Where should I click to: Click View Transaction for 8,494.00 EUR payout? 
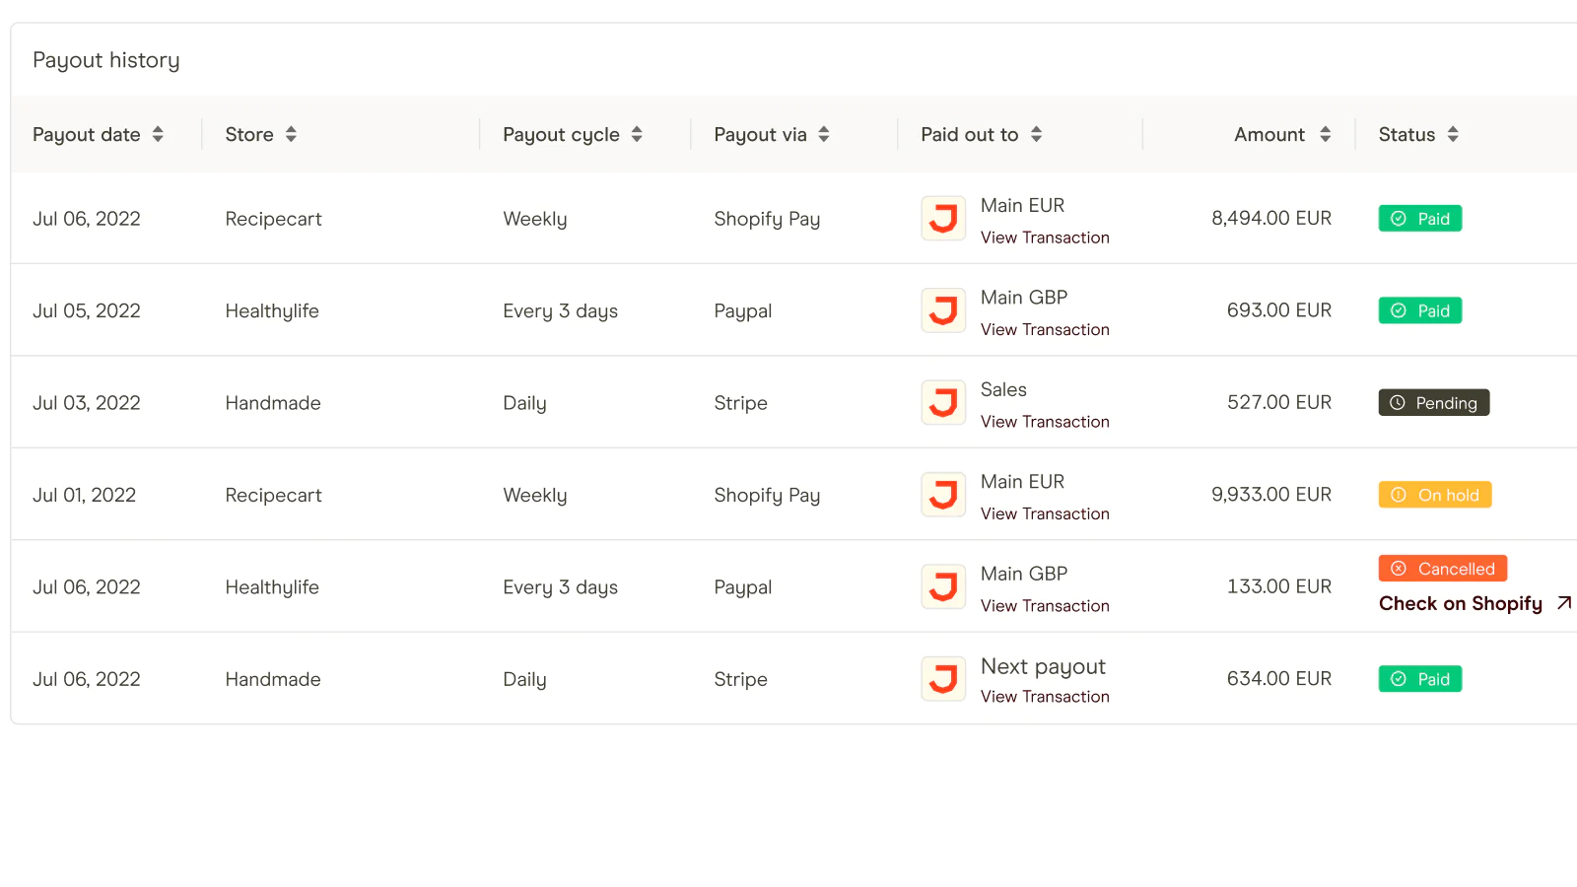point(1045,238)
